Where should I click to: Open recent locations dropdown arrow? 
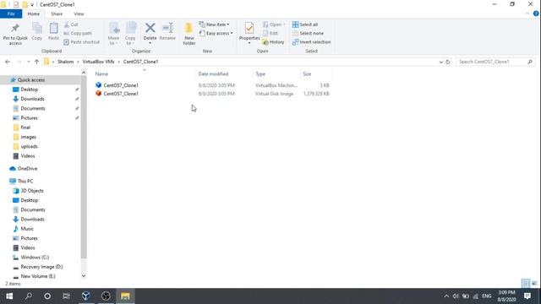point(28,62)
